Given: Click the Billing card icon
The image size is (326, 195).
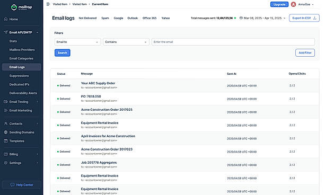Looking at the screenshot, I should [x=6, y=154].
